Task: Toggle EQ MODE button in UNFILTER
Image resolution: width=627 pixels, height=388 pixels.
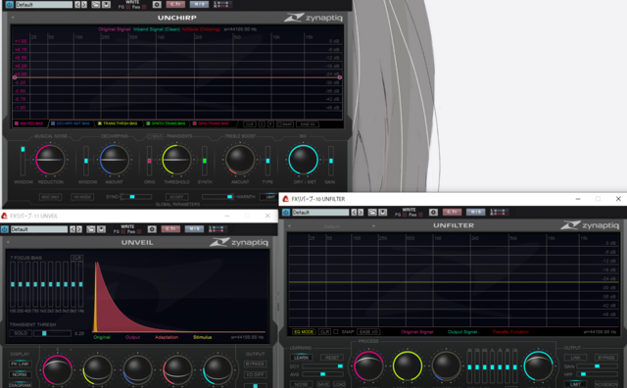Action: pyautogui.click(x=304, y=332)
